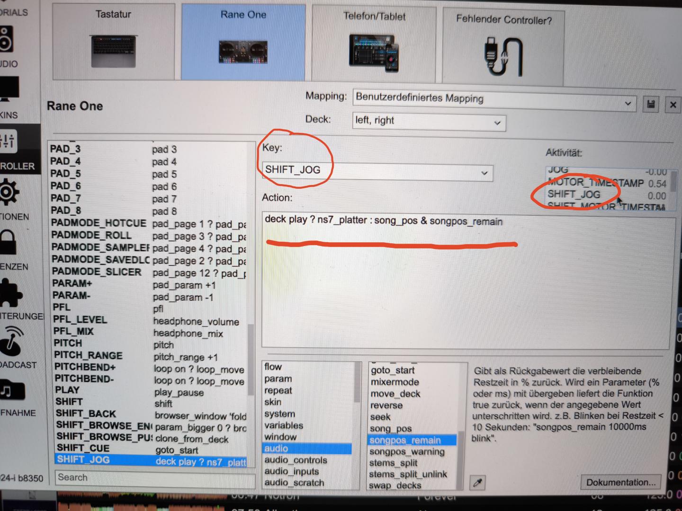Viewport: 682px width, 511px height.
Task: Open the Broadcast antenna icon in sidebar
Action: [x=11, y=342]
